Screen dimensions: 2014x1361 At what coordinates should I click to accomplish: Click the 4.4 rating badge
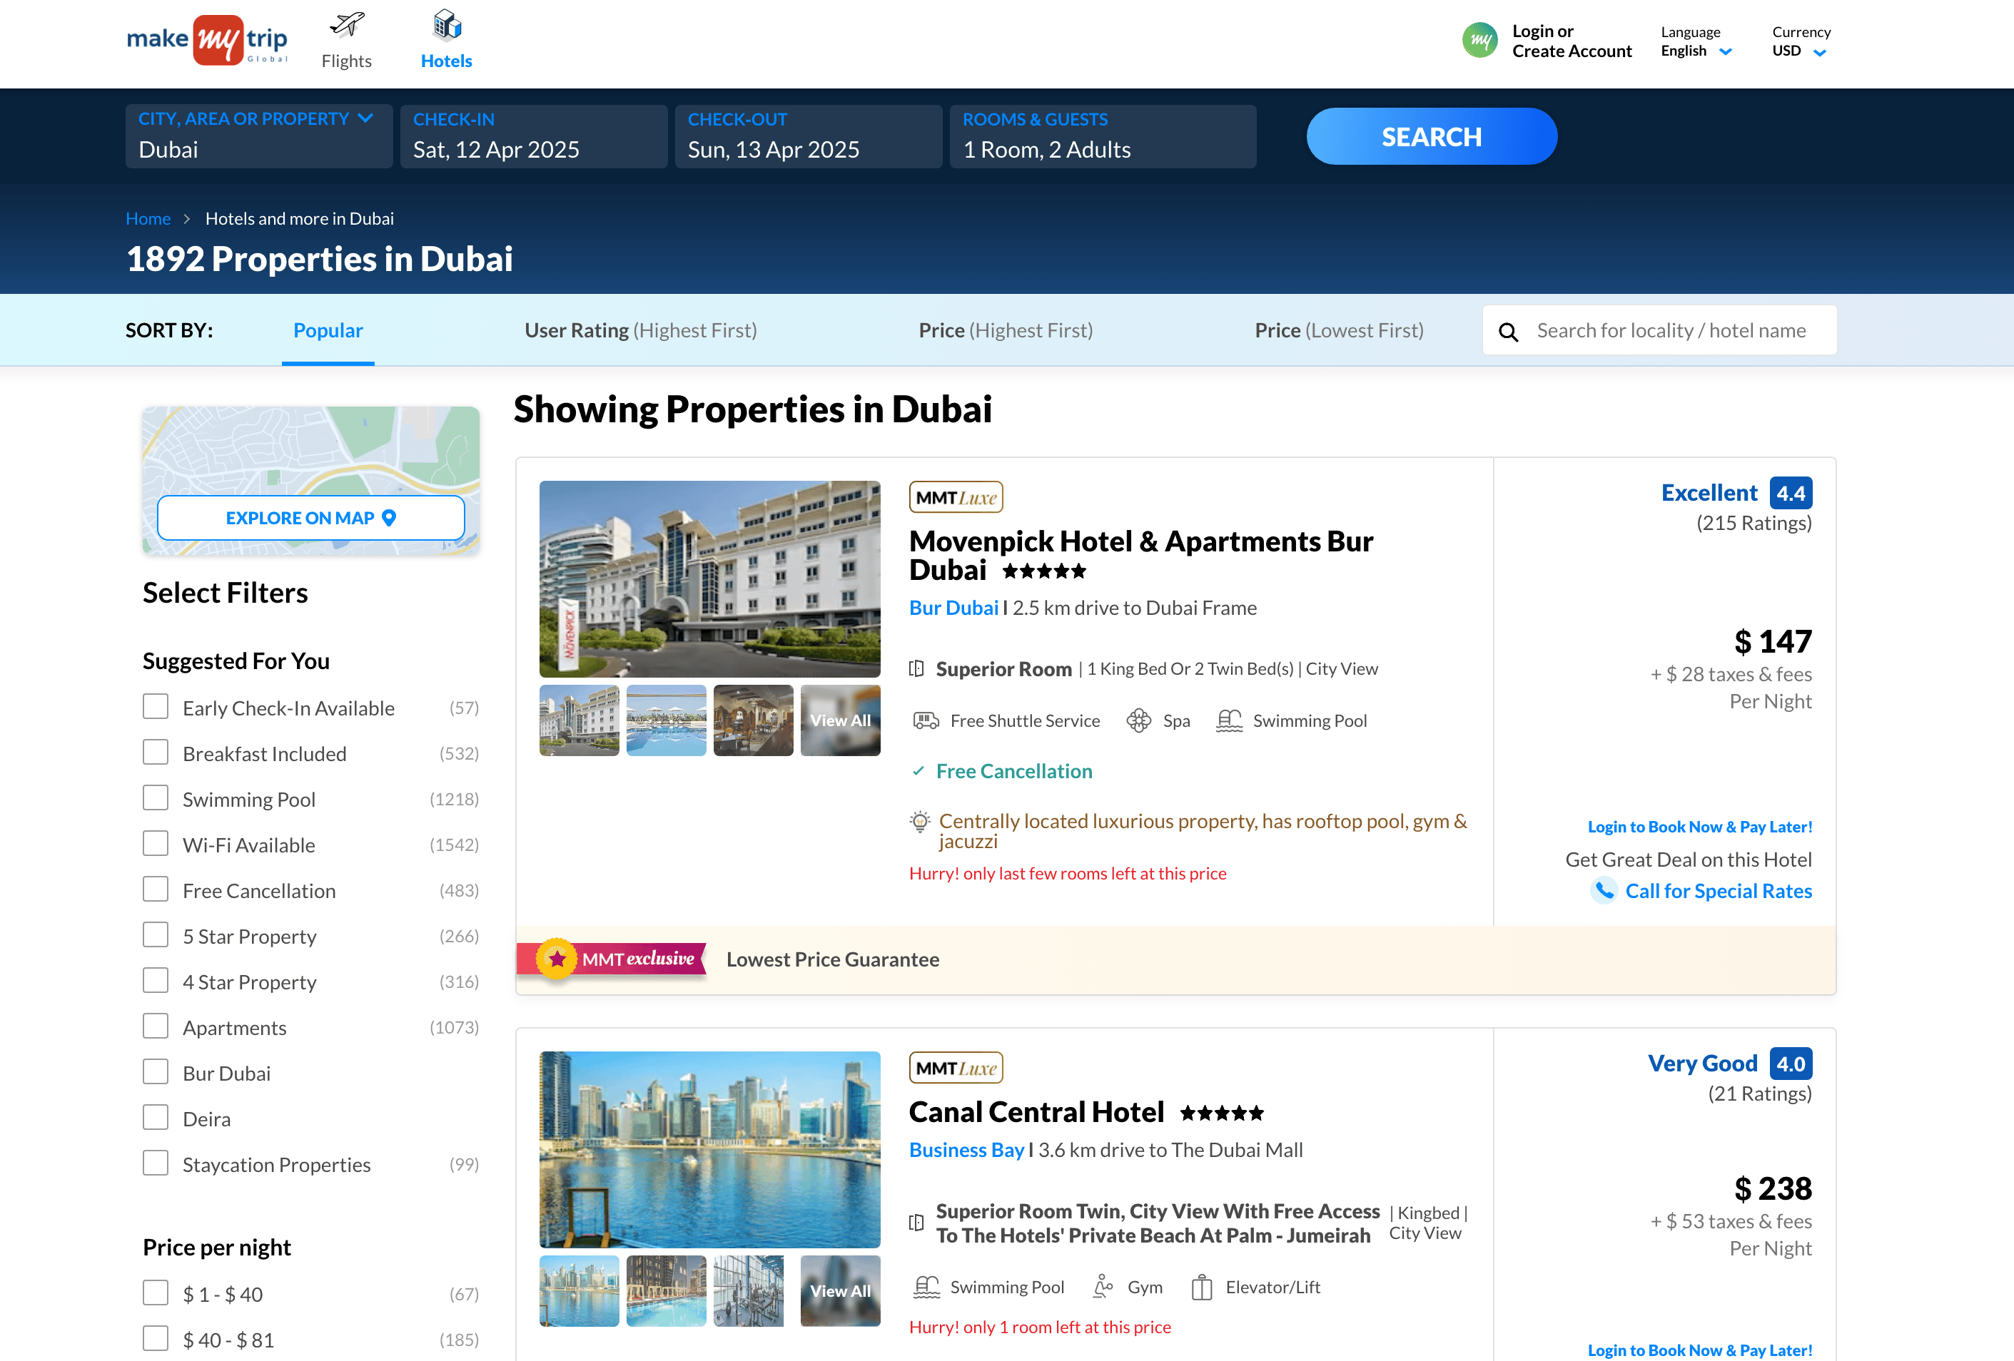(x=1791, y=493)
